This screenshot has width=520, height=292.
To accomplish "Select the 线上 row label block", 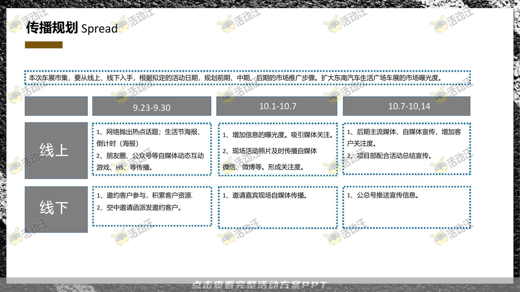I will tap(56, 151).
